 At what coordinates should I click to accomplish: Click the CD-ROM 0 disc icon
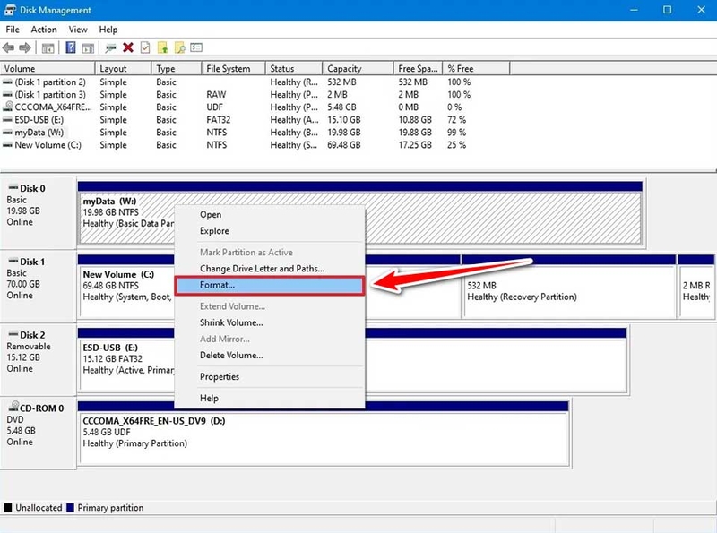pyautogui.click(x=13, y=407)
